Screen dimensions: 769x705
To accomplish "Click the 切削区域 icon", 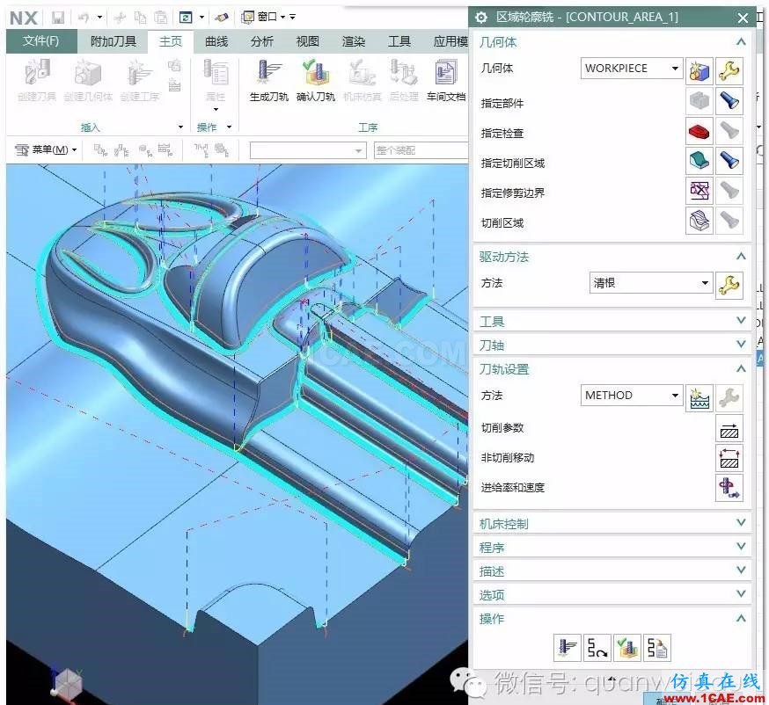I will [x=699, y=221].
